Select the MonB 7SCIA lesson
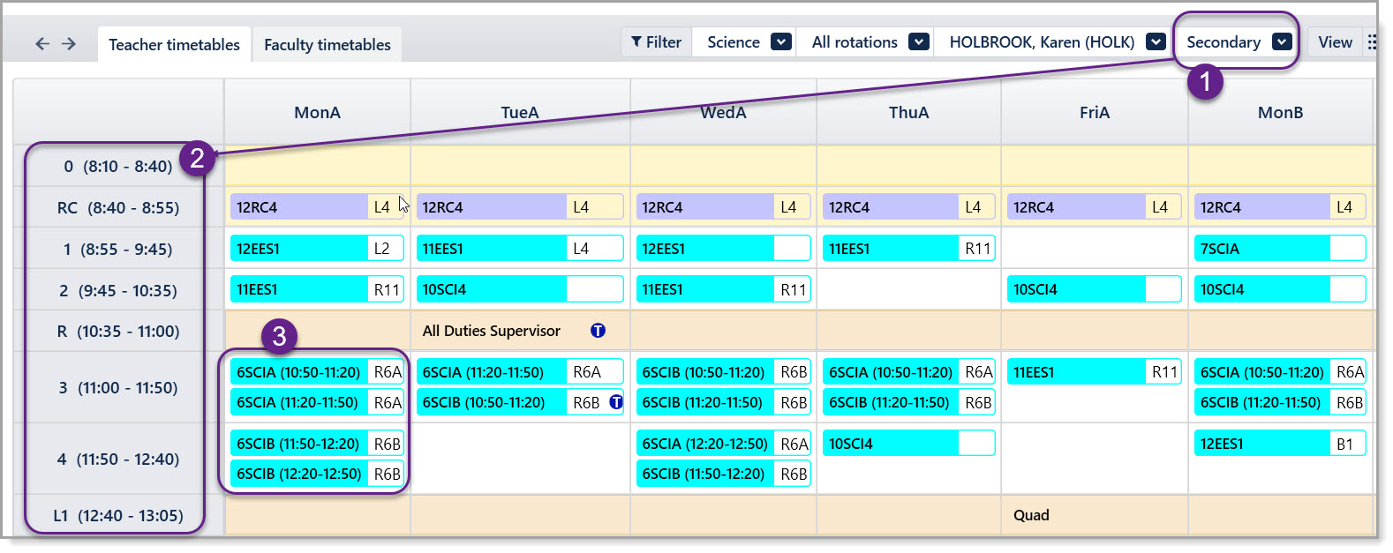1393x553 pixels. click(1280, 249)
